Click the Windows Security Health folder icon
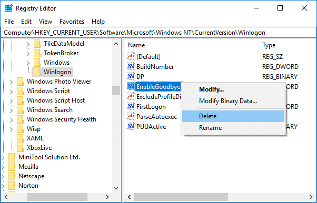 tap(20, 119)
